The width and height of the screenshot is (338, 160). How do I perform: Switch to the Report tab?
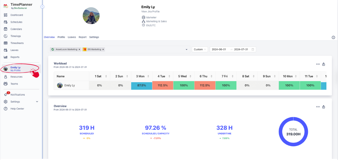click(x=82, y=37)
